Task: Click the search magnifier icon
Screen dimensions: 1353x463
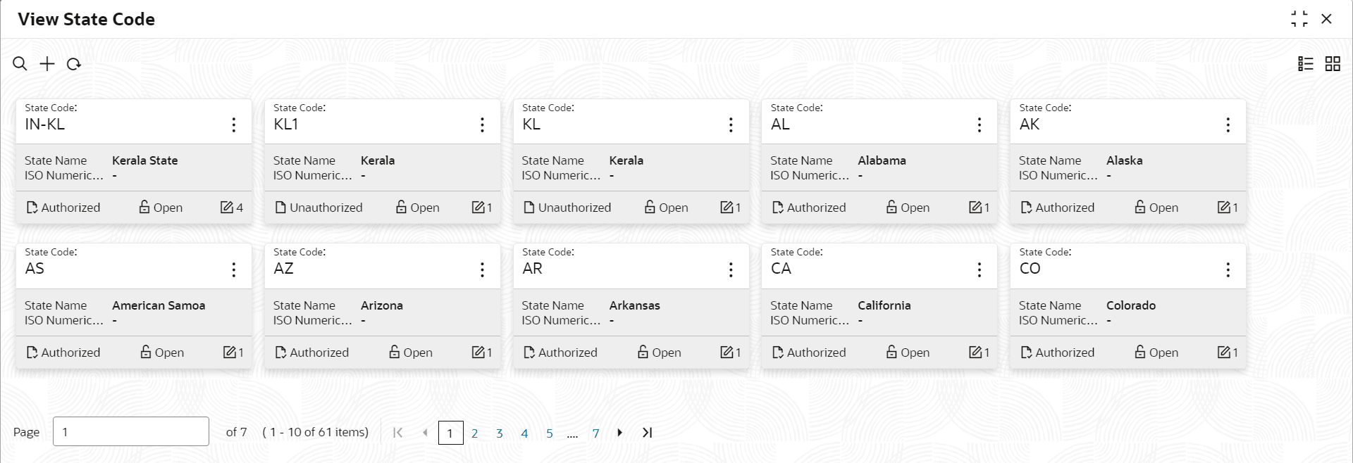Action: tap(20, 64)
